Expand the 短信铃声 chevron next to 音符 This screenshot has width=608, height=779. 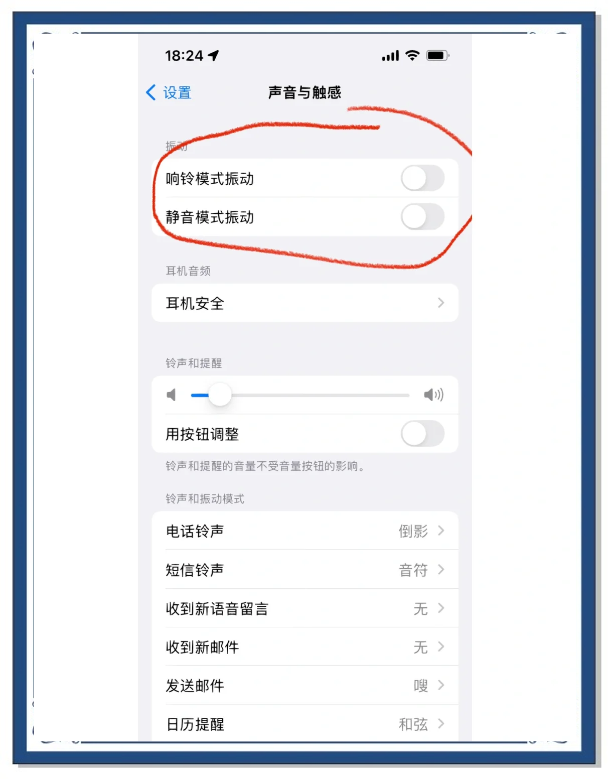(441, 569)
